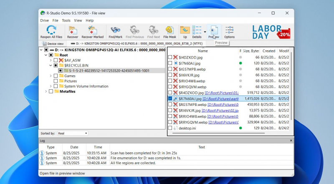
Task: Click the $AV_ASW deleted folder icon
Action: click(x=61, y=60)
